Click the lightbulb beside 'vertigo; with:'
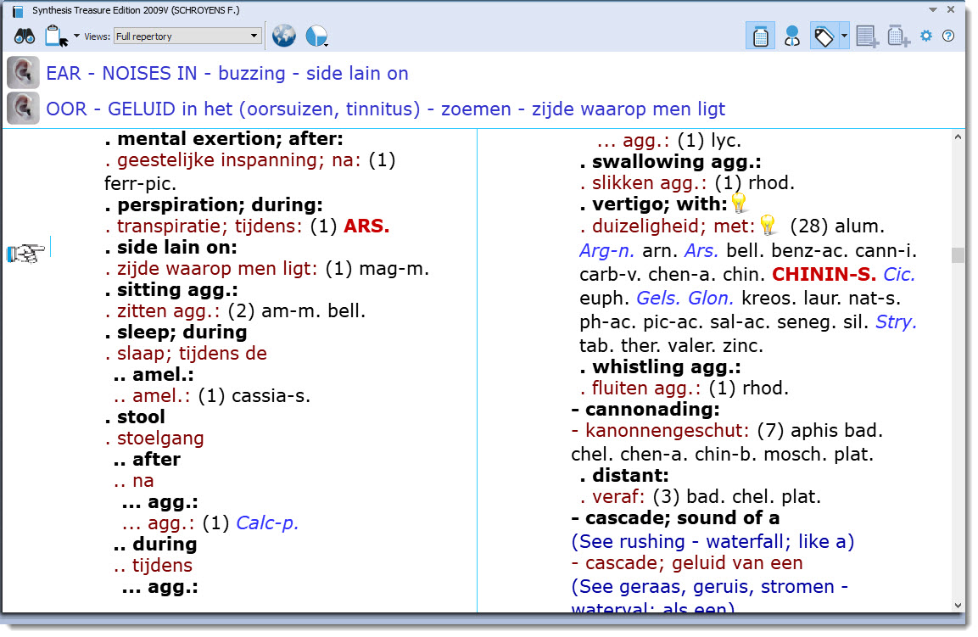This screenshot has width=978, height=637. pyautogui.click(x=739, y=204)
